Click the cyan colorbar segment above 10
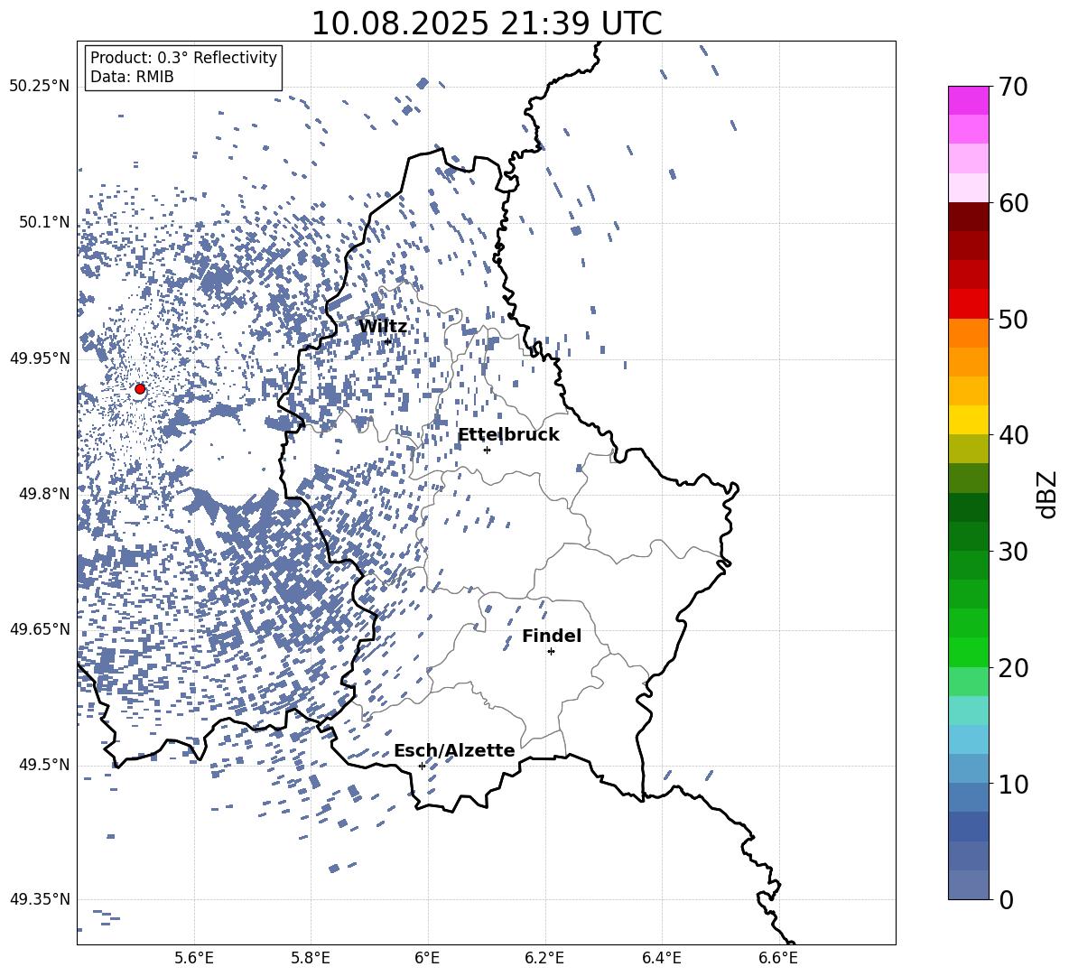The height and width of the screenshot is (976, 1069). 968,739
